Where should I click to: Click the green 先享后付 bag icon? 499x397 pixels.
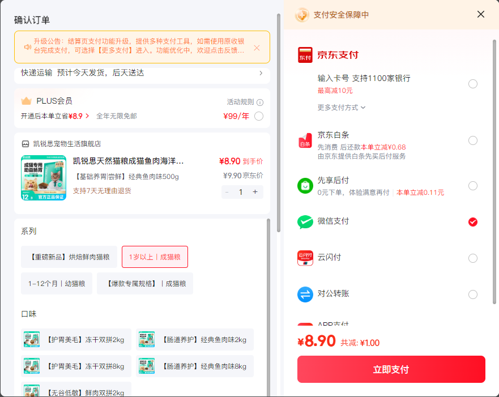[x=305, y=186]
